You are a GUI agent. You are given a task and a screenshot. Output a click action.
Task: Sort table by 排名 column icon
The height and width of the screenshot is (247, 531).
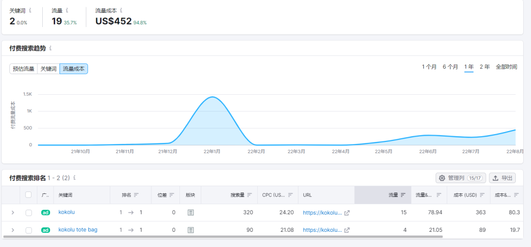pos(136,195)
